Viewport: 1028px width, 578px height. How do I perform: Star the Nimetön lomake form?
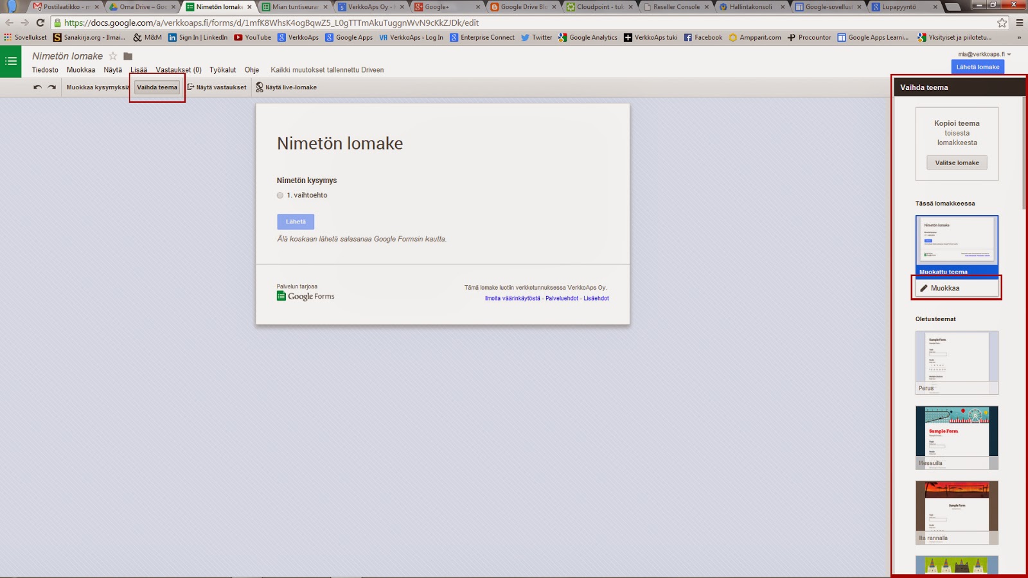click(113, 56)
